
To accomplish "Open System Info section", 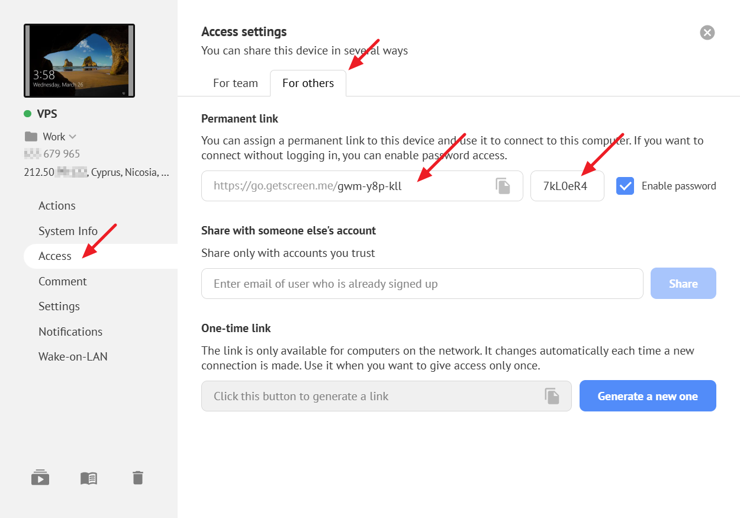I will coord(67,231).
